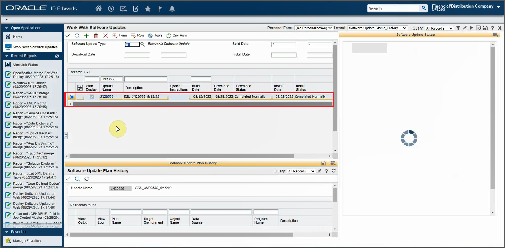The width and height of the screenshot is (505, 248).
Task: Click the refresh icon in the Software Update Plan History toolbar
Action: 86,179
